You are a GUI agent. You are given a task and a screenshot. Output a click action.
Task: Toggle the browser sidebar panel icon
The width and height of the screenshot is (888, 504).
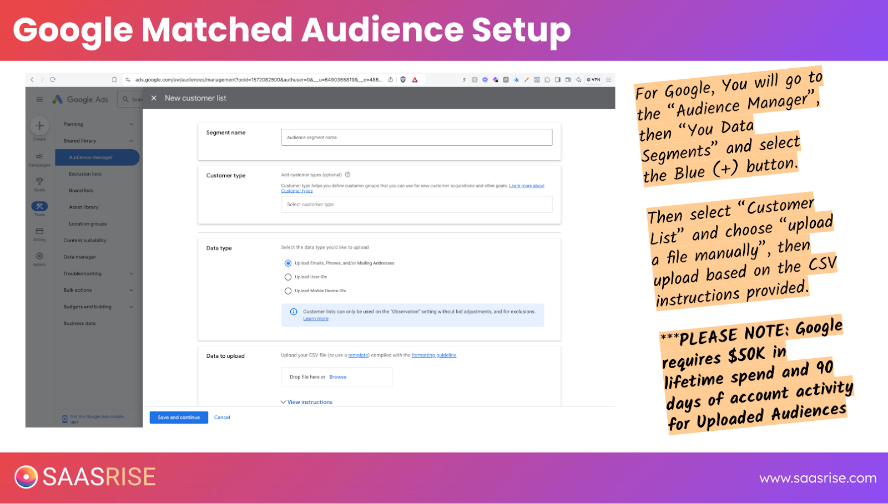[558, 80]
